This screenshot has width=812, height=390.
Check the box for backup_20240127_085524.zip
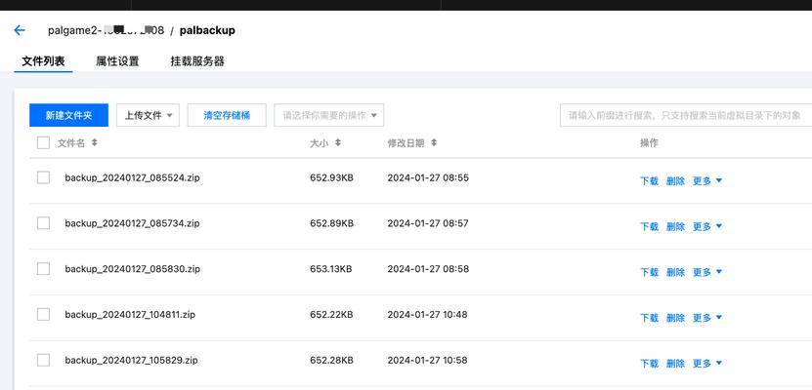(x=44, y=177)
